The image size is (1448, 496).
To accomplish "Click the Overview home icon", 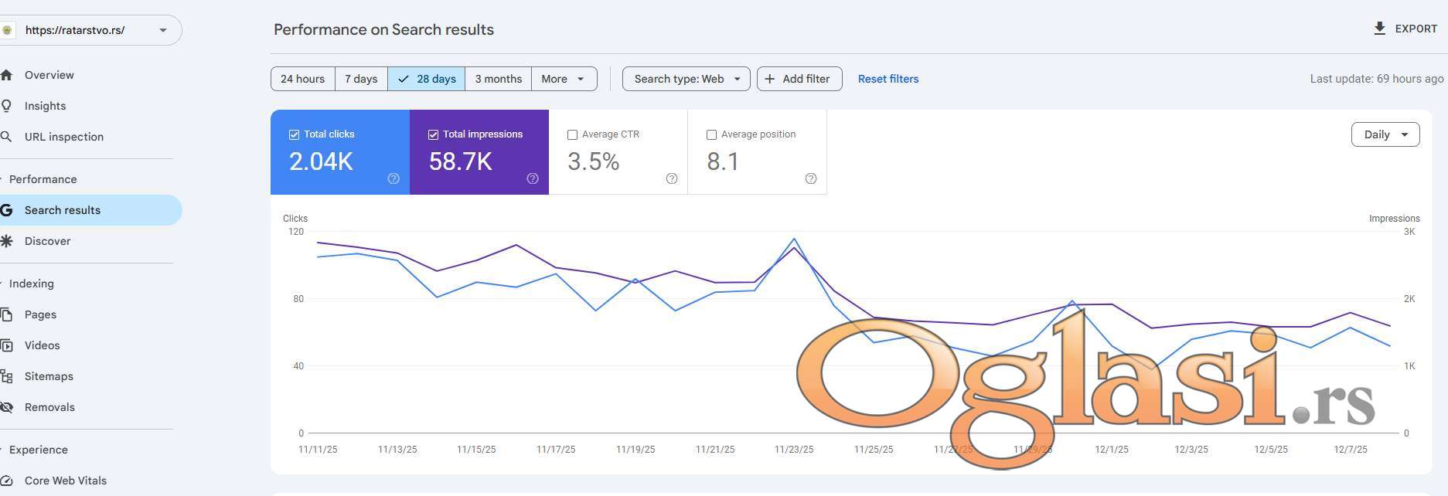I will [7, 75].
